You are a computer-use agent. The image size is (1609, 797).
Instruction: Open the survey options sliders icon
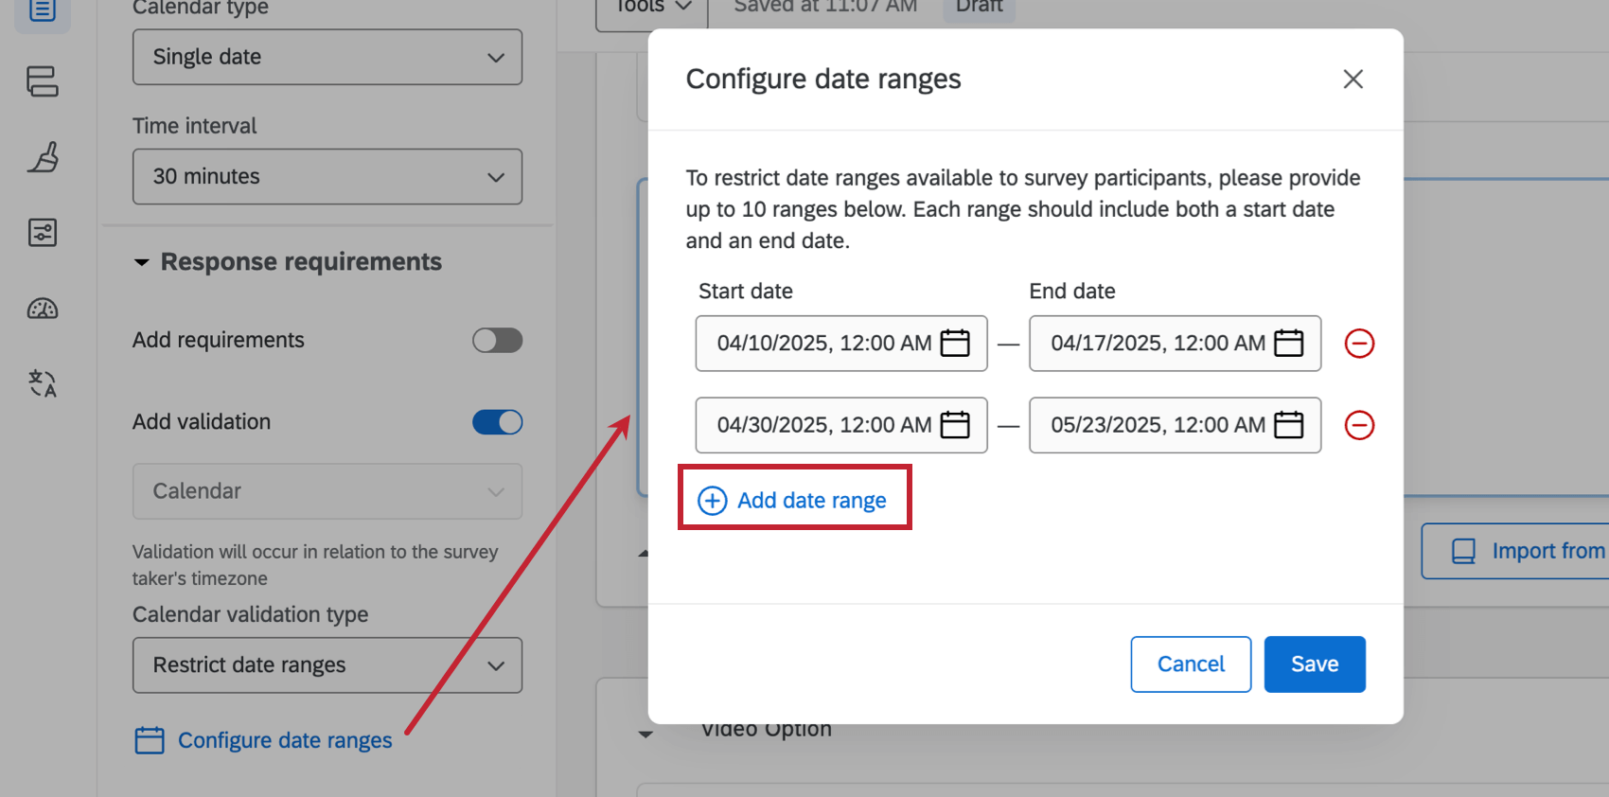[43, 233]
